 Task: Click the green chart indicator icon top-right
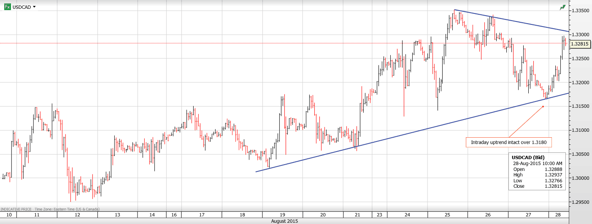click(x=562, y=7)
